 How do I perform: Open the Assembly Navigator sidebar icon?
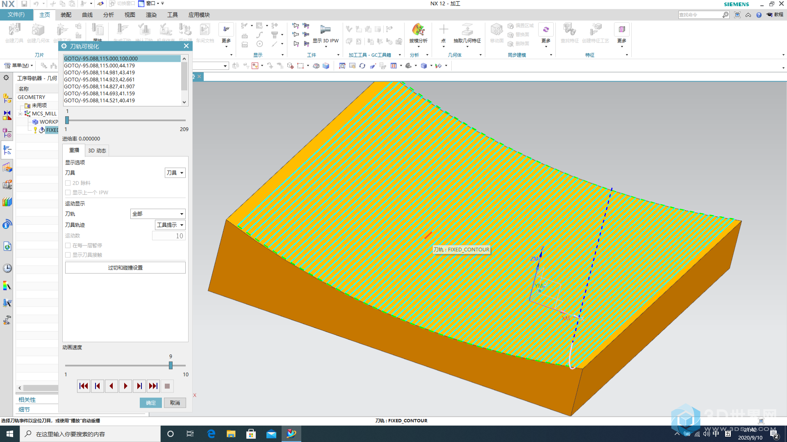[x=7, y=98]
